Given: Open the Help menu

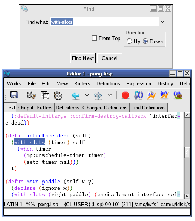Looking at the screenshot, I should (x=185, y=84).
